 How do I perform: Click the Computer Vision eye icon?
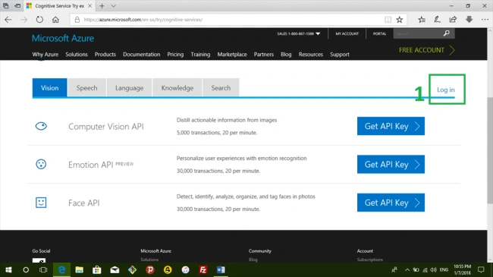tap(41, 126)
